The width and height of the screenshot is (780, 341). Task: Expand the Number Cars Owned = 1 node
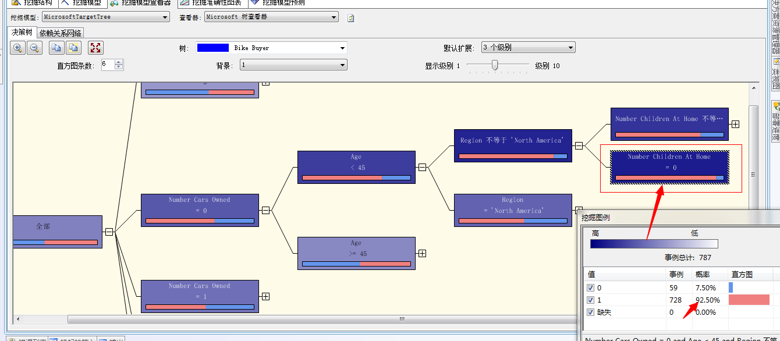tap(265, 296)
